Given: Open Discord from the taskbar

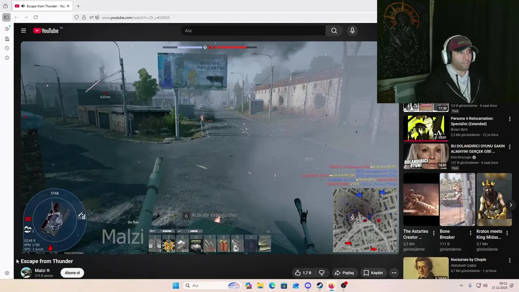Looking at the screenshot, I should 308,286.
